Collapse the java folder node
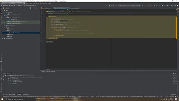 click(4, 16)
